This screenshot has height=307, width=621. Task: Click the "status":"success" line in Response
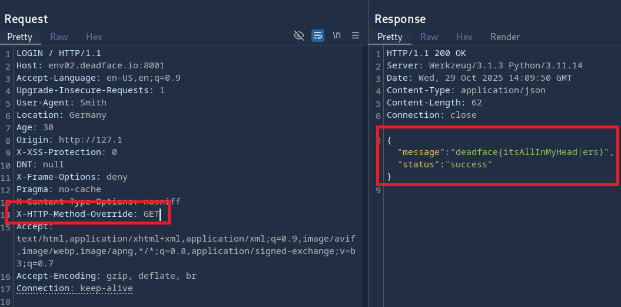[x=444, y=164]
